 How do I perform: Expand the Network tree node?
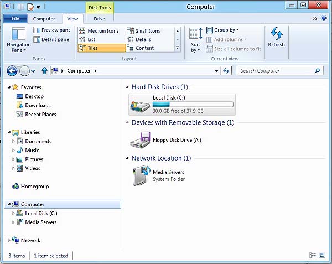9,240
